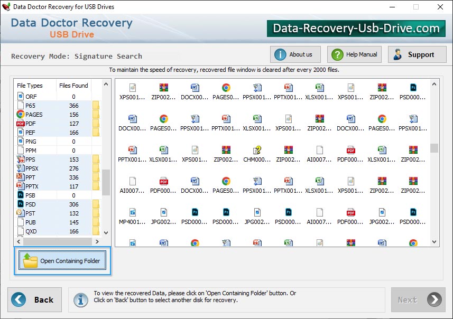This screenshot has height=319, width=453.
Task: Click the red PDF file type icon
Action: tap(21, 124)
